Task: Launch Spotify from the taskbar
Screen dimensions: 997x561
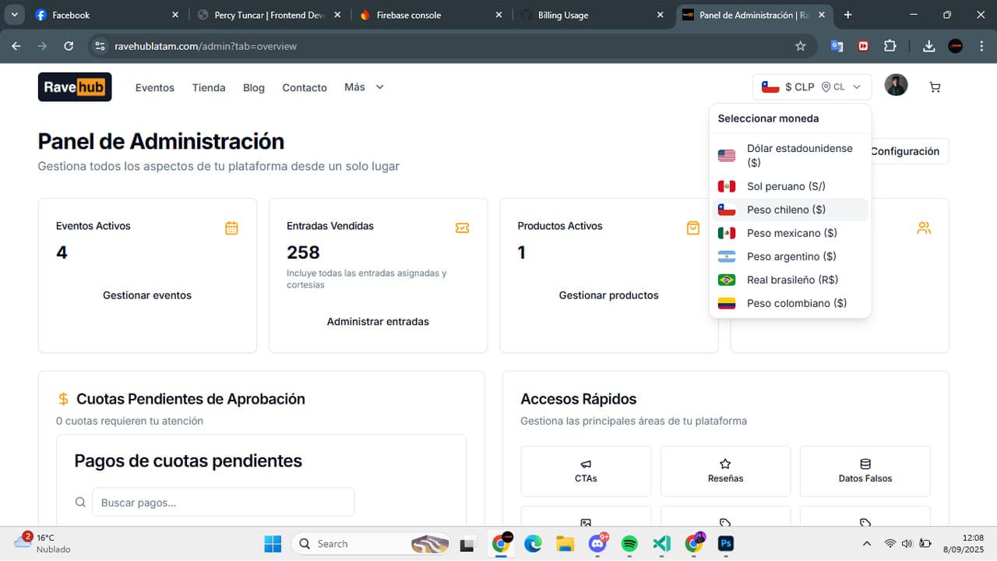Action: pyautogui.click(x=629, y=543)
